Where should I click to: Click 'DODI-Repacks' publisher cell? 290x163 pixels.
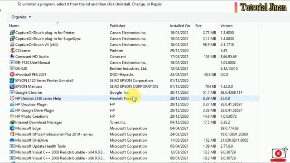(x=122, y=74)
